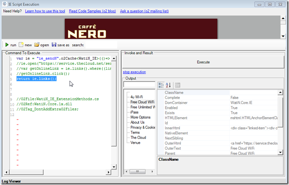The width and height of the screenshot is (289, 185).
Task: Click the save as disk icon
Action: 54,45
